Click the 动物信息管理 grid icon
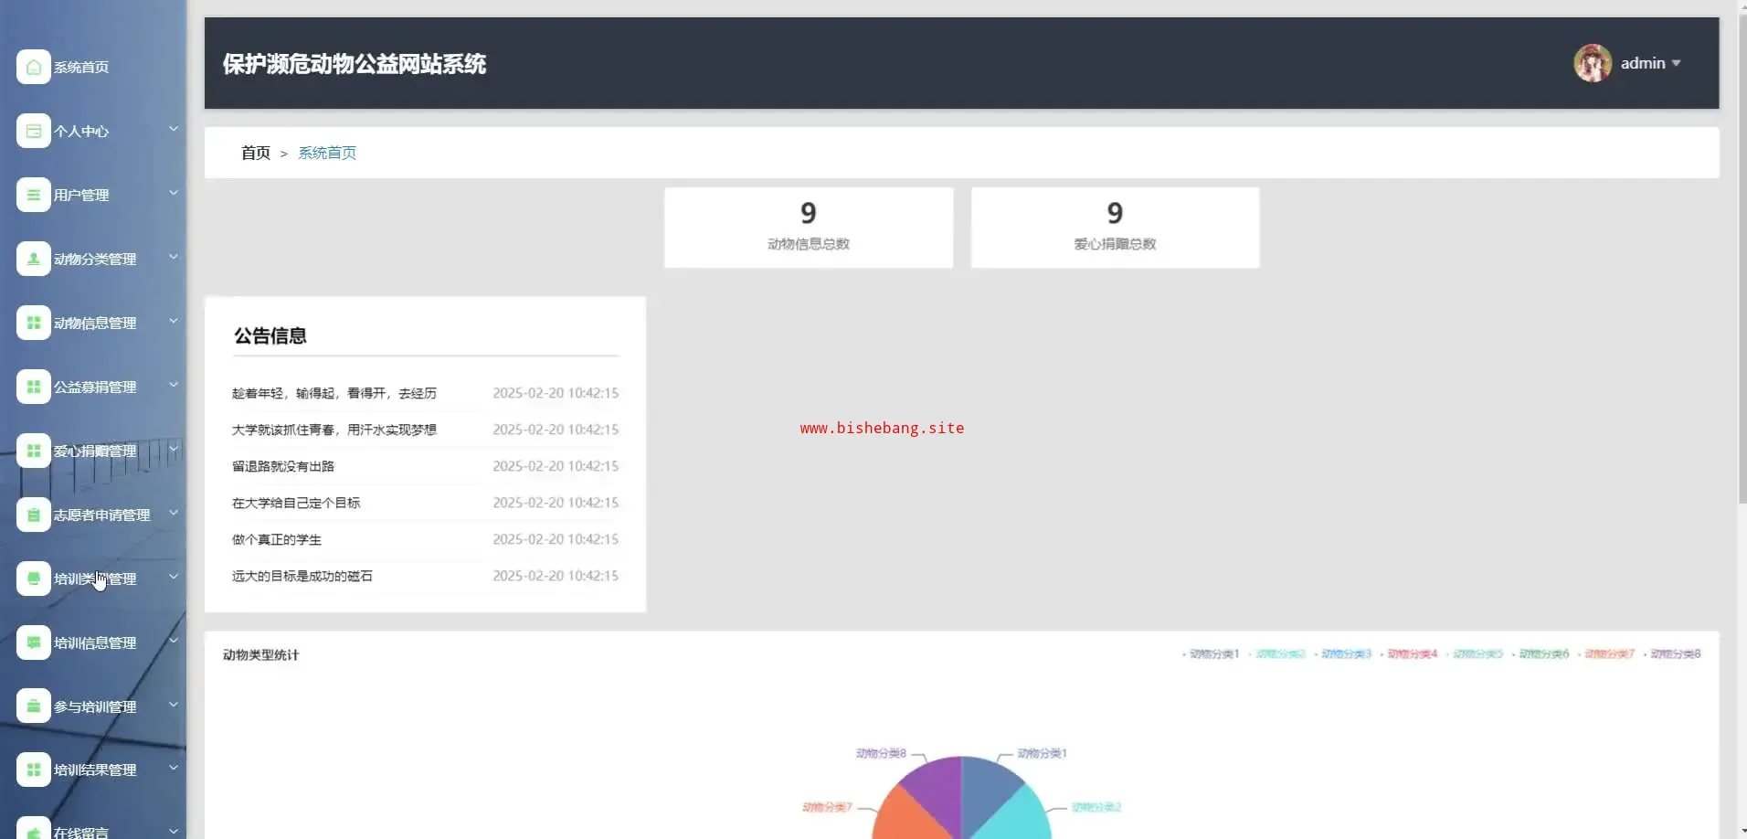 click(x=34, y=323)
